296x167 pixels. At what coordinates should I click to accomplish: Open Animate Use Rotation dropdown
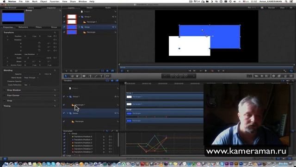(x=31, y=54)
